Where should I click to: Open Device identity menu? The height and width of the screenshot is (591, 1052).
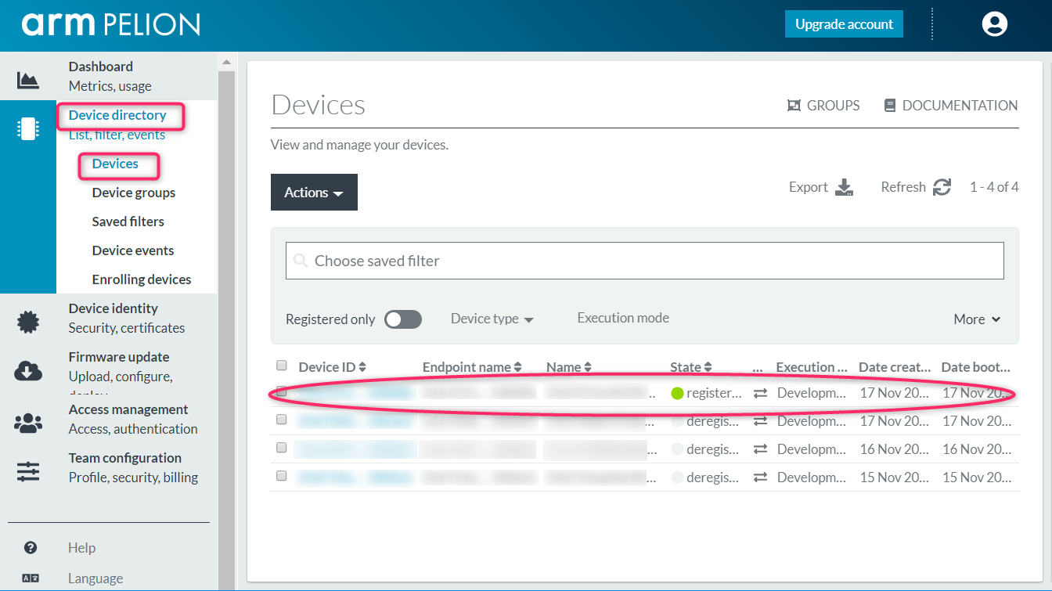[x=113, y=308]
